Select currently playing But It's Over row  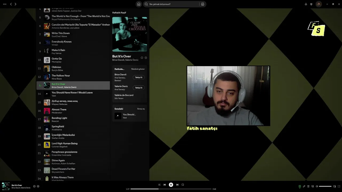(73, 85)
